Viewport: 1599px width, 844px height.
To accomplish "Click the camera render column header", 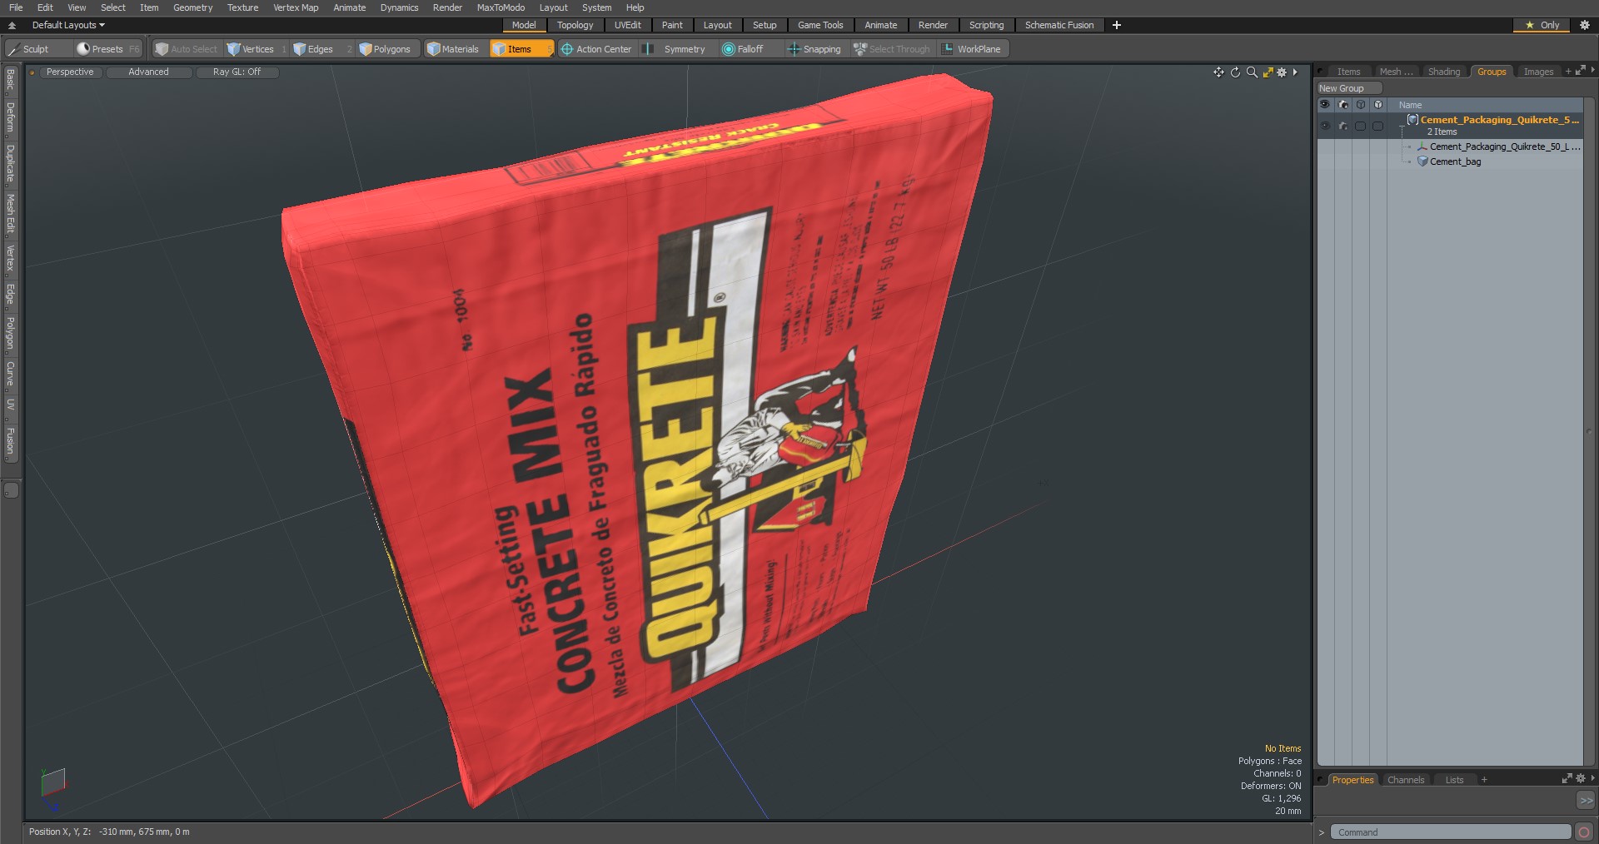I will [1343, 105].
